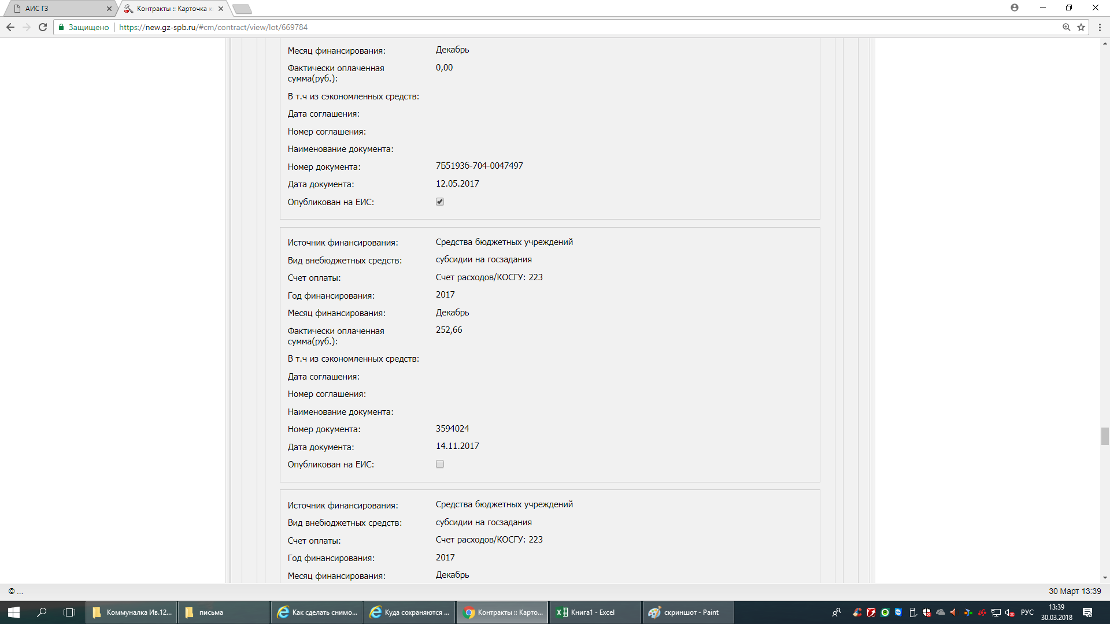Open Safely Remove Hardware USB tray icon
This screenshot has width=1110, height=624.
[912, 612]
